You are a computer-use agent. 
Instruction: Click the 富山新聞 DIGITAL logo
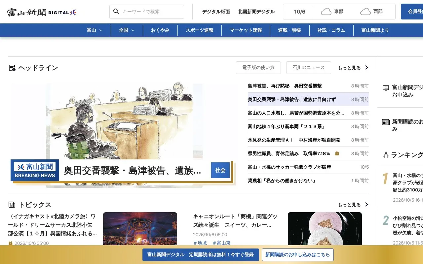pyautogui.click(x=42, y=12)
